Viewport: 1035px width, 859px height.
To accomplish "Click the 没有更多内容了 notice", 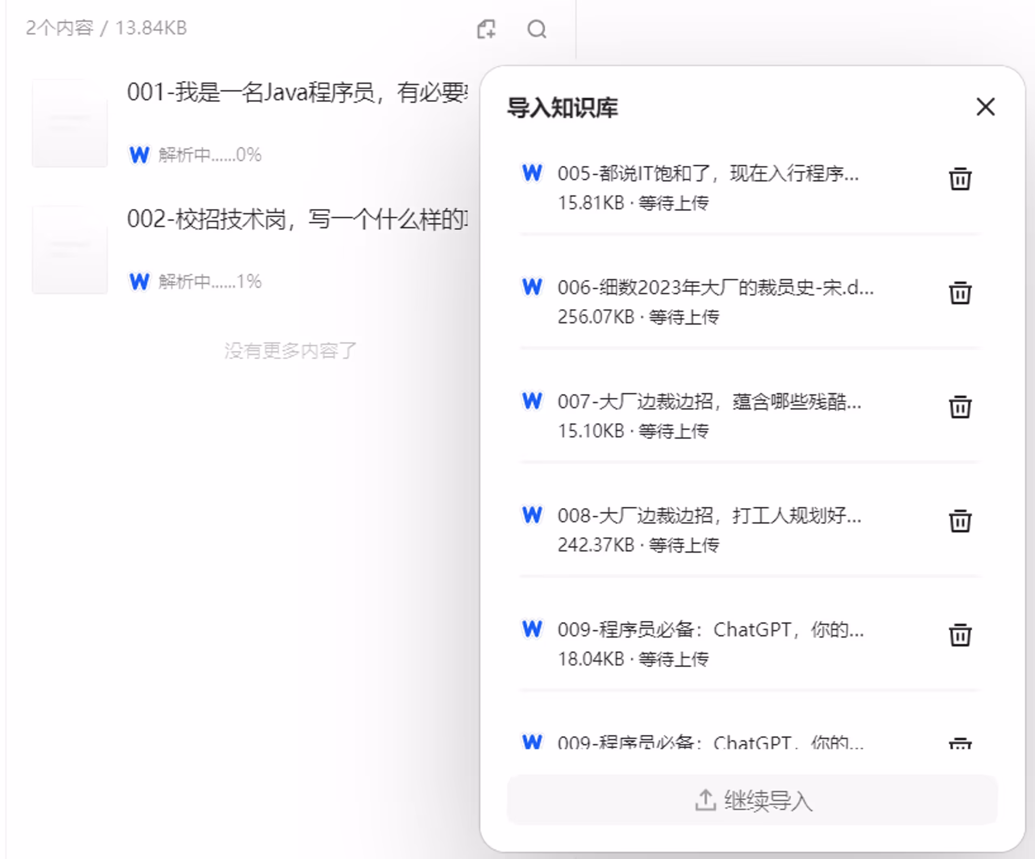I will tap(290, 351).
